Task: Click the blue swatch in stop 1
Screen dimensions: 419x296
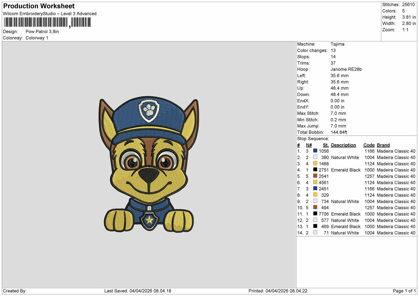Action: [315, 151]
